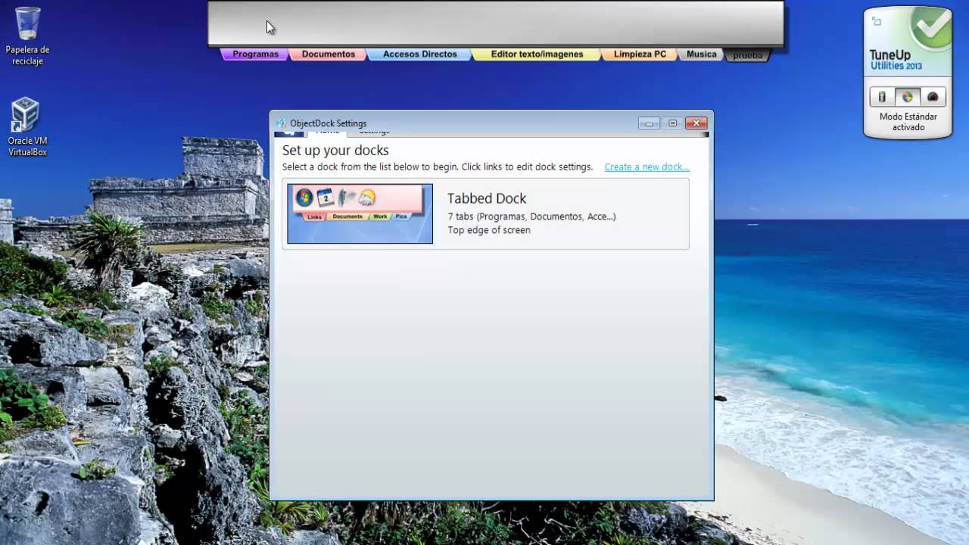
Task: Select the Programas dock tab
Action: click(255, 54)
